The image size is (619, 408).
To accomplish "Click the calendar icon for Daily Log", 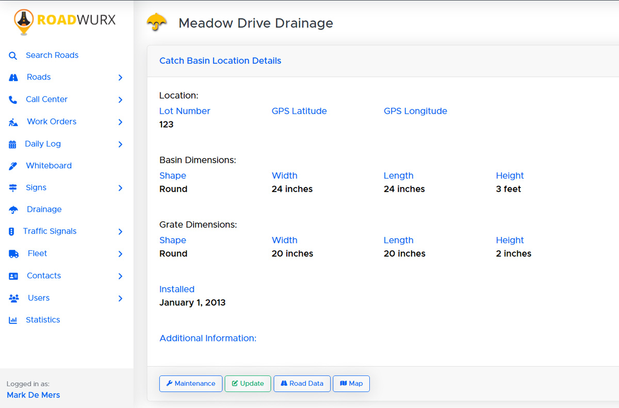I will (12, 145).
